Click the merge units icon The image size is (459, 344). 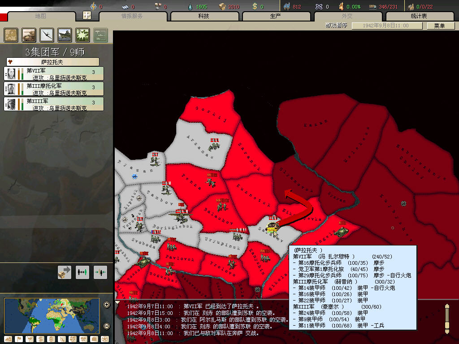pos(100,272)
